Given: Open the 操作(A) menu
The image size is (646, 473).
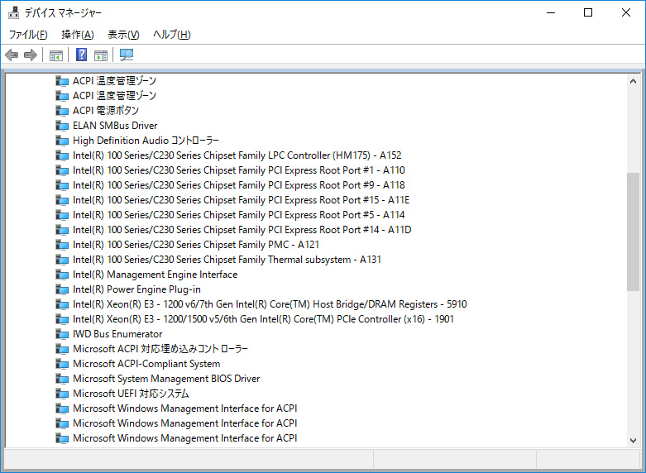Looking at the screenshot, I should tap(77, 35).
